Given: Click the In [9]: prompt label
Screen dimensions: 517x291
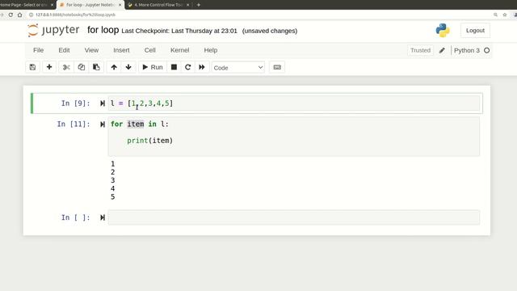Looking at the screenshot, I should click(75, 103).
